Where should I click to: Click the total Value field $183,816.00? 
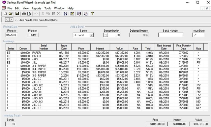[x=198, y=124]
